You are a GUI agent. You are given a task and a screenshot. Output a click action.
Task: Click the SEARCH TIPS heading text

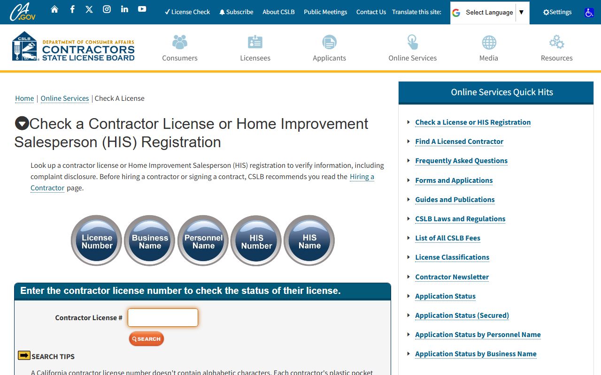53,357
